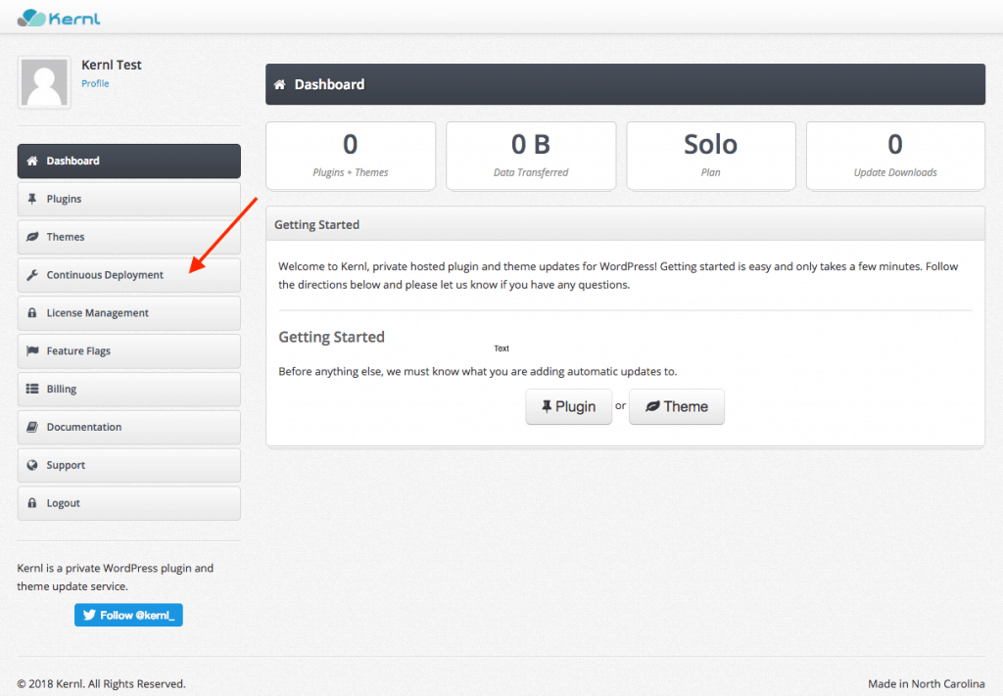The image size is (1003, 696).
Task: Click the pin icon beside Plugins in sidebar
Action: (32, 199)
